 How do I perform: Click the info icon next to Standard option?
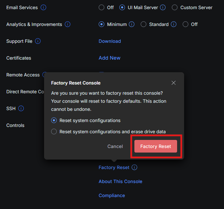point(174,24)
